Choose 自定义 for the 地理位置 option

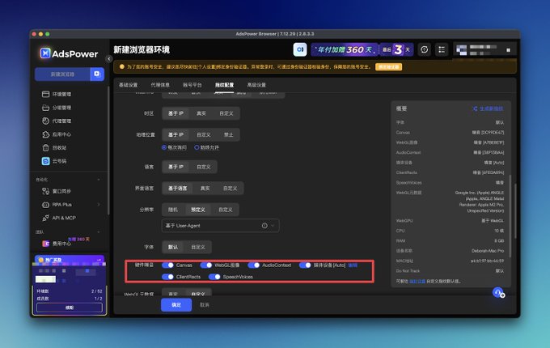[204, 134]
